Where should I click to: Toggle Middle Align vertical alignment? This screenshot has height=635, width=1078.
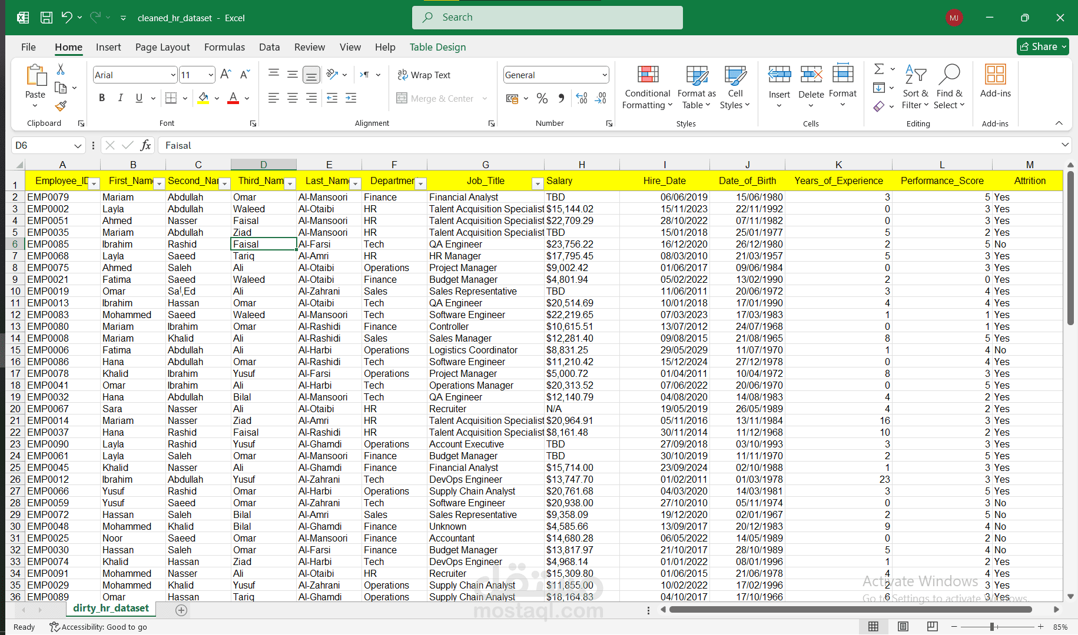coord(293,75)
